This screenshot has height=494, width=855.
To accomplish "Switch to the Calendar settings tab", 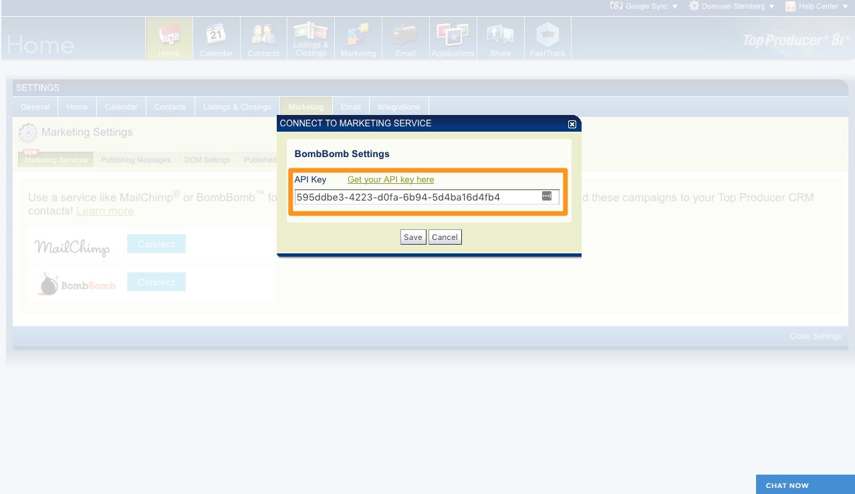I will coord(121,107).
